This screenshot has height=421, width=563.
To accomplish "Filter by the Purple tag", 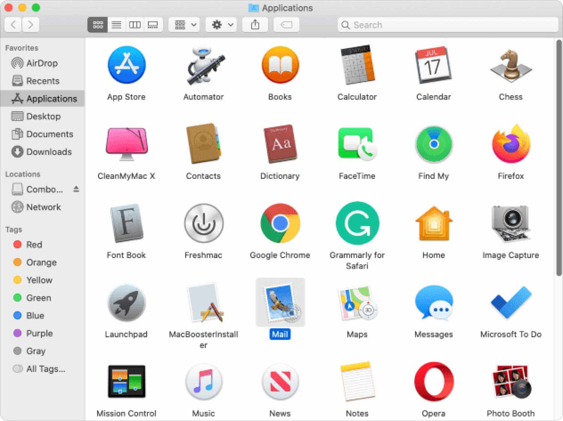I will 42,333.
